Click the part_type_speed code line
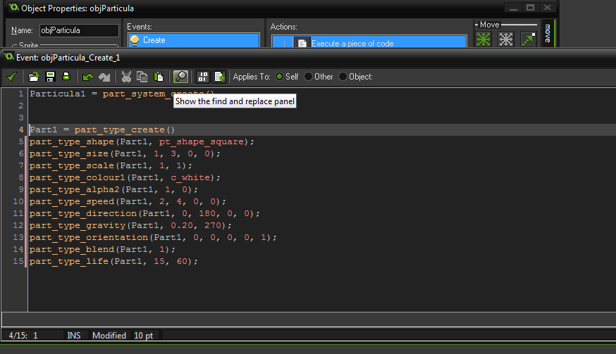 128,201
